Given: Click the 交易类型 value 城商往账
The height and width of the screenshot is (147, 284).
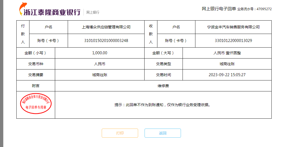Looking at the screenshot, I should click(x=227, y=64).
